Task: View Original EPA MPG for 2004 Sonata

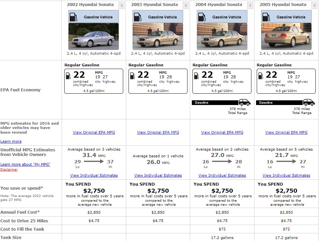Action: click(222, 132)
